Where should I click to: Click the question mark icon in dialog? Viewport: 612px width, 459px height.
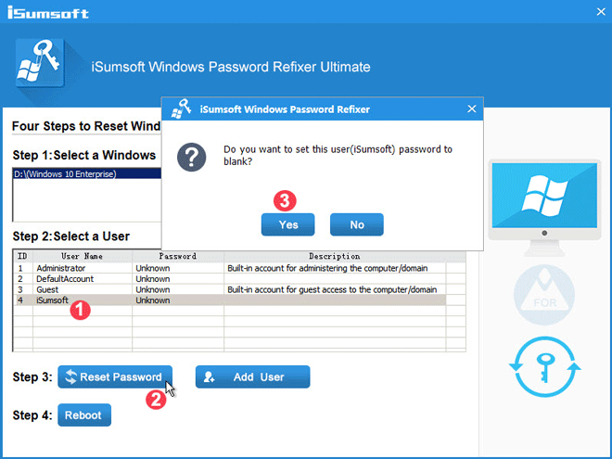pyautogui.click(x=191, y=157)
